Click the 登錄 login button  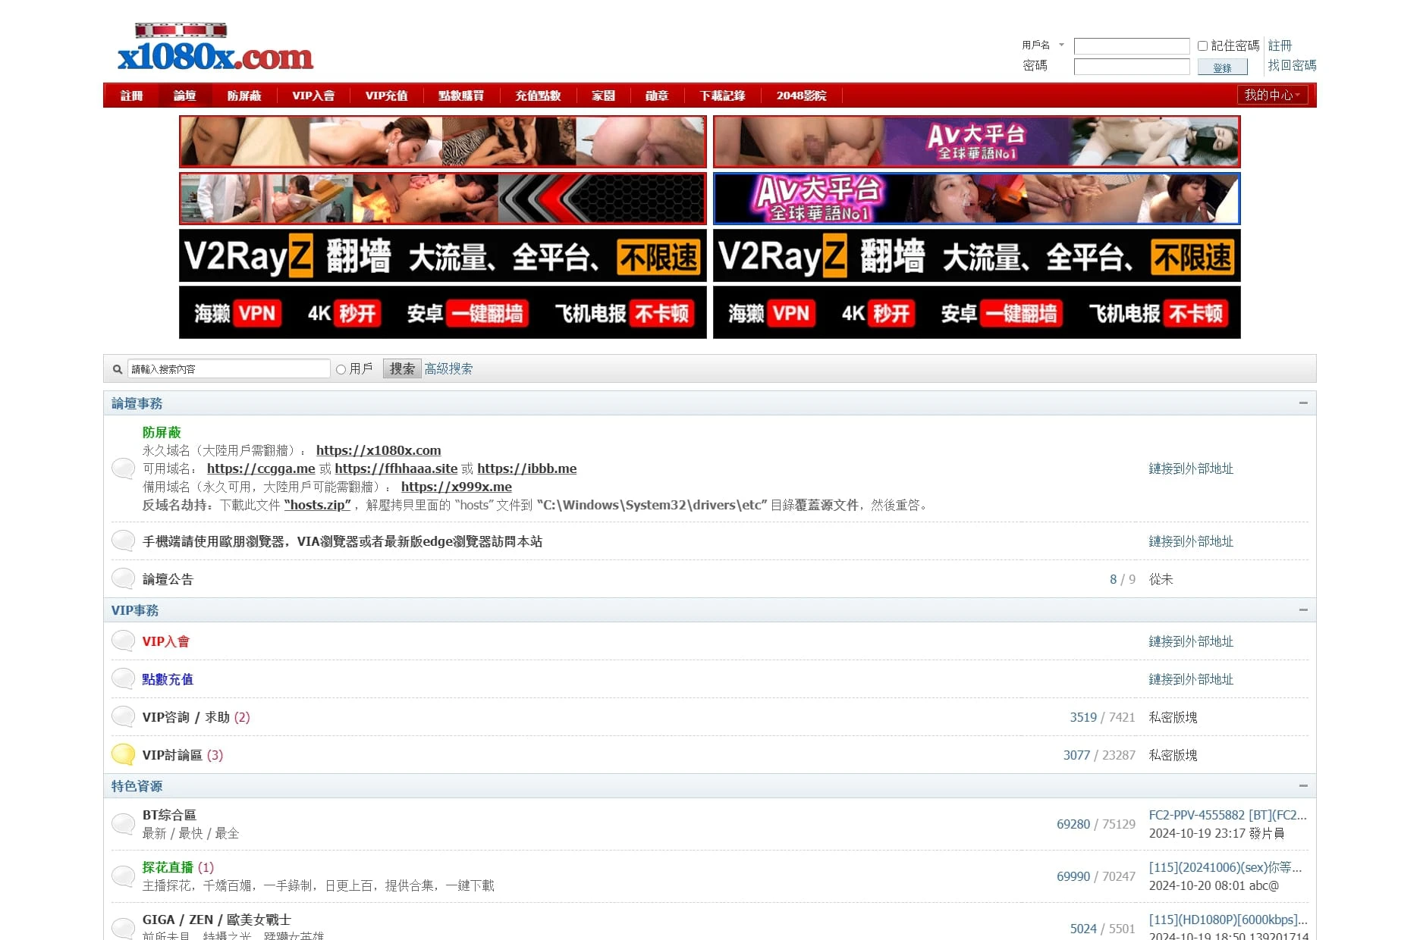(1222, 67)
